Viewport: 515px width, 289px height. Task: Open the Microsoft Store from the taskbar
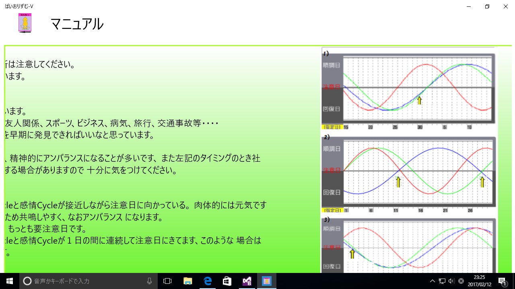(x=227, y=281)
